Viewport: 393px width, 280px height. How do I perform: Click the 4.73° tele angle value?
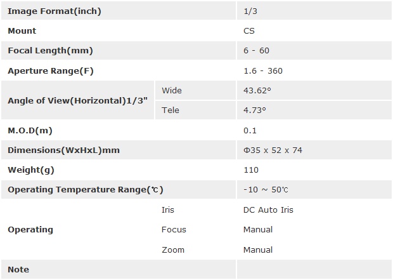tap(255, 110)
